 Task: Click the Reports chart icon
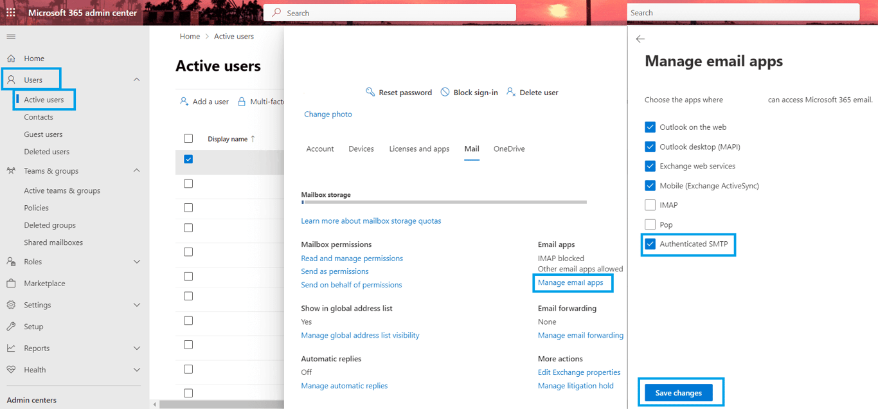pyautogui.click(x=11, y=348)
